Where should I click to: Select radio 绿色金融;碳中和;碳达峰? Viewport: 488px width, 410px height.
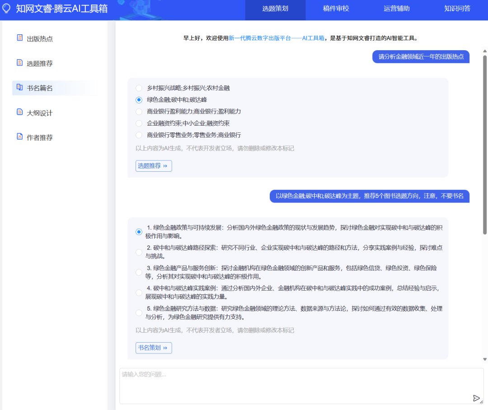pyautogui.click(x=139, y=100)
